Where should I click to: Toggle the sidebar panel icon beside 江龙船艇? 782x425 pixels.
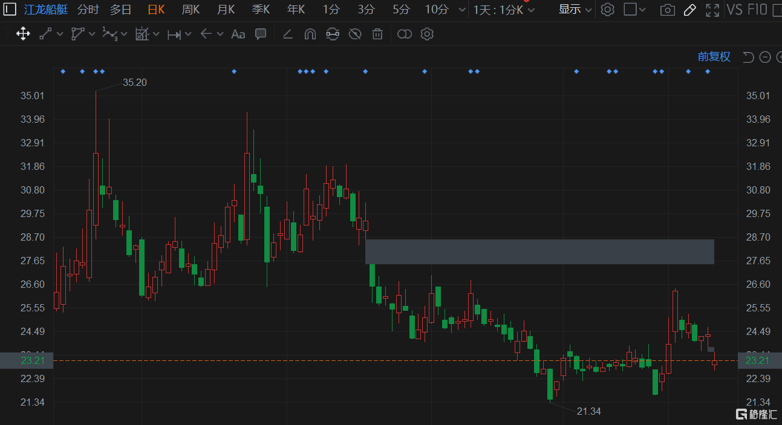point(10,9)
